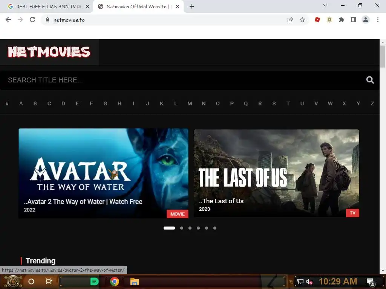
Task: Browse titles starting with Q
Action: click(x=246, y=103)
